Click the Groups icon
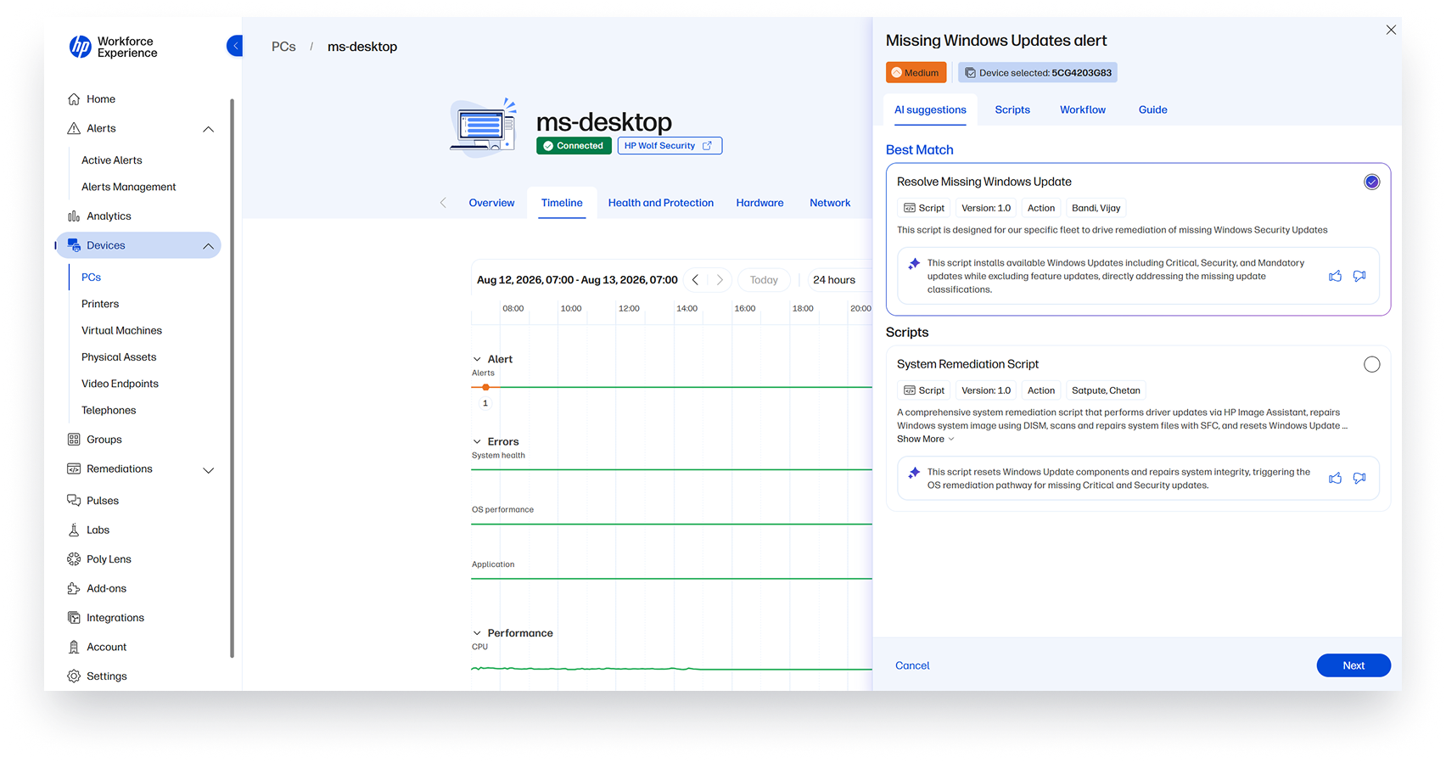 (x=74, y=440)
